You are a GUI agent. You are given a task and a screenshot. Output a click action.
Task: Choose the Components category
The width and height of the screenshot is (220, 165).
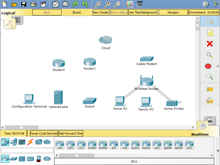point(22,142)
